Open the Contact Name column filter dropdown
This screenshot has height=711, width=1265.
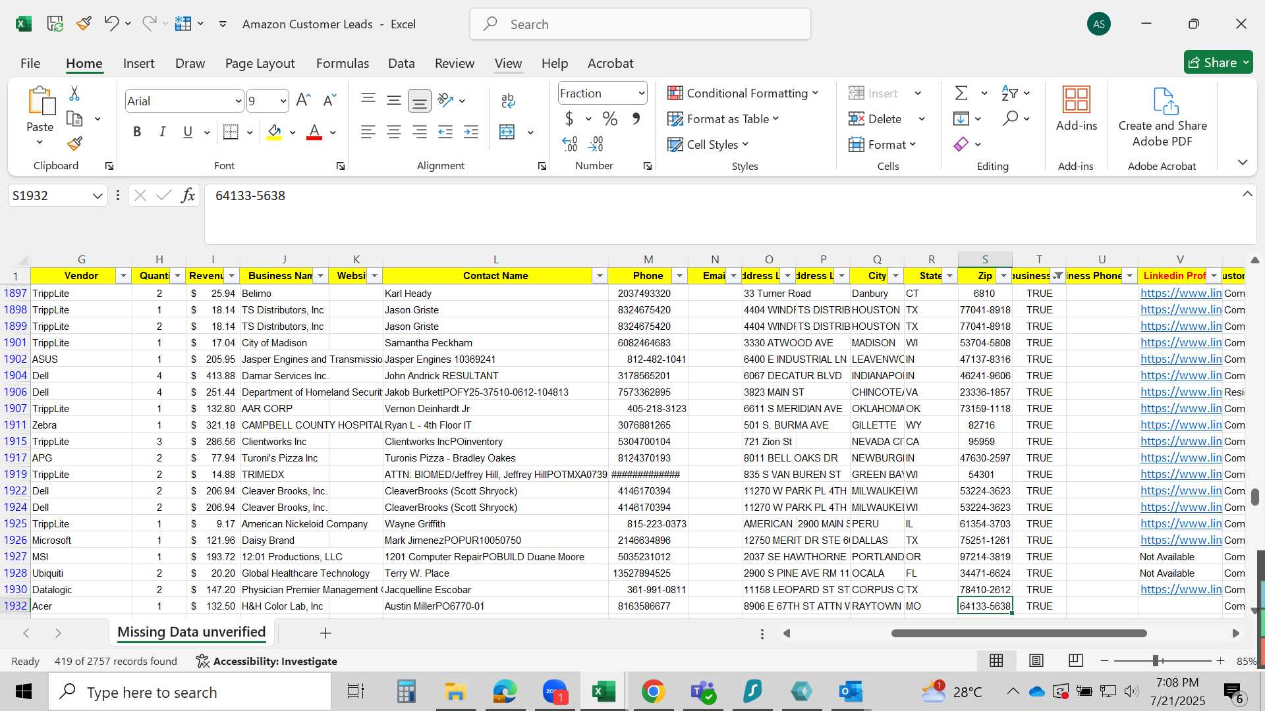click(600, 276)
